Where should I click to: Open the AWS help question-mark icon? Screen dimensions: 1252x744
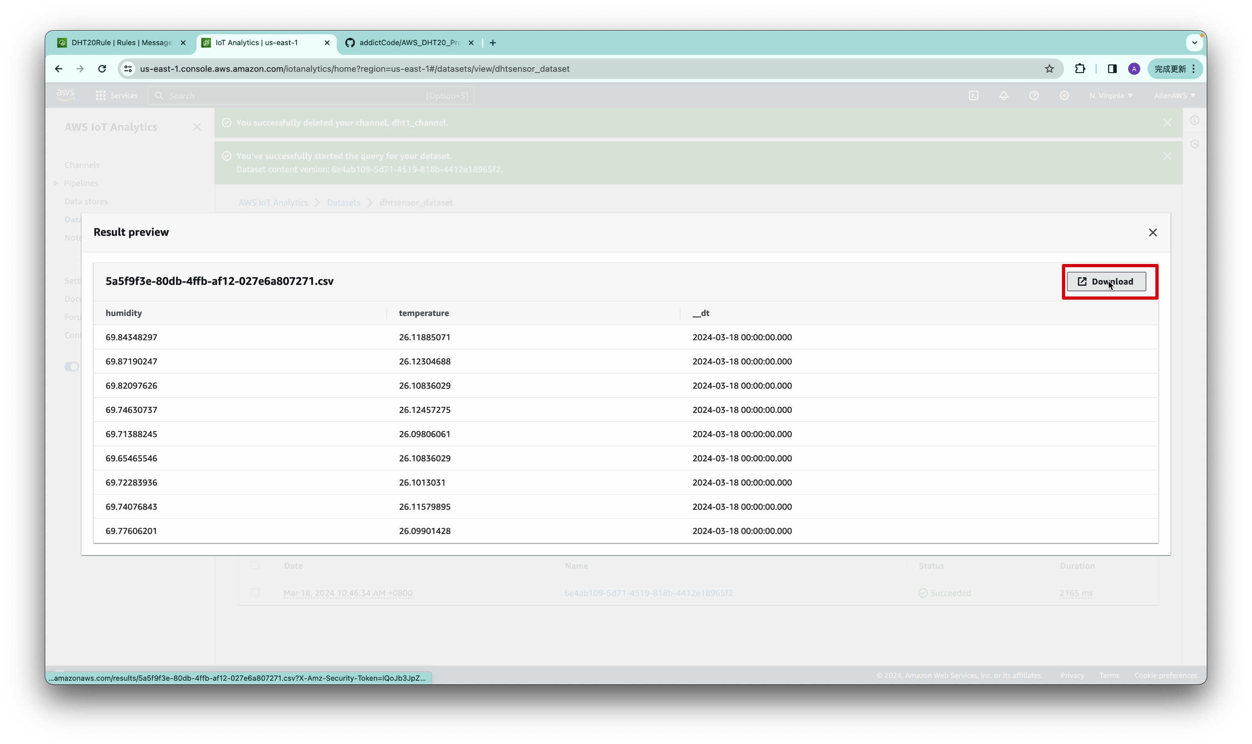point(1034,95)
